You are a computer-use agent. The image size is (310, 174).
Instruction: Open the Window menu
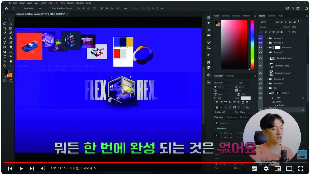pos(80,3)
